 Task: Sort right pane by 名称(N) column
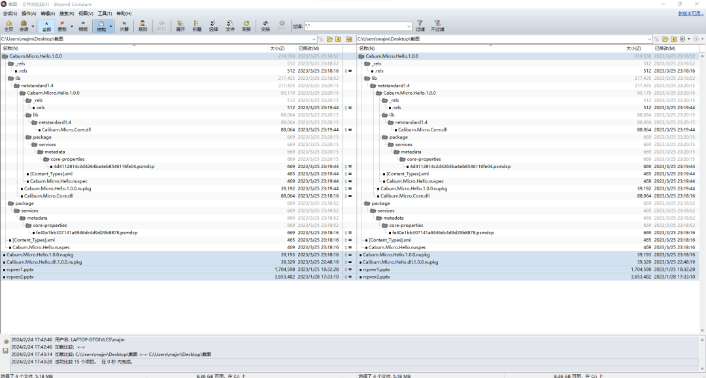tap(491, 48)
